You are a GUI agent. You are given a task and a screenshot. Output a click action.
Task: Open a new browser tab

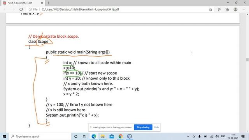pyautogui.click(x=48, y=3)
